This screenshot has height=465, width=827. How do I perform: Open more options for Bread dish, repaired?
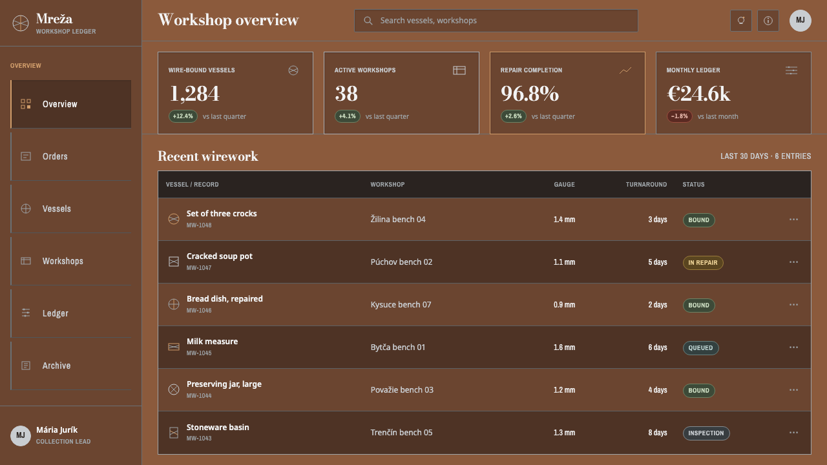tap(794, 305)
